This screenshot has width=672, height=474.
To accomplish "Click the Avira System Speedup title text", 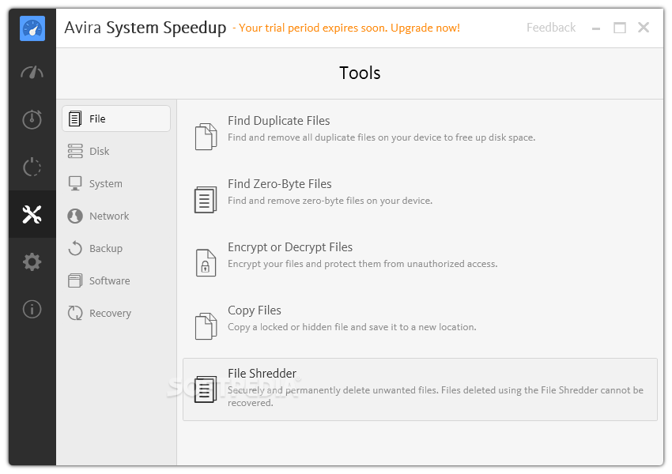I will (145, 28).
